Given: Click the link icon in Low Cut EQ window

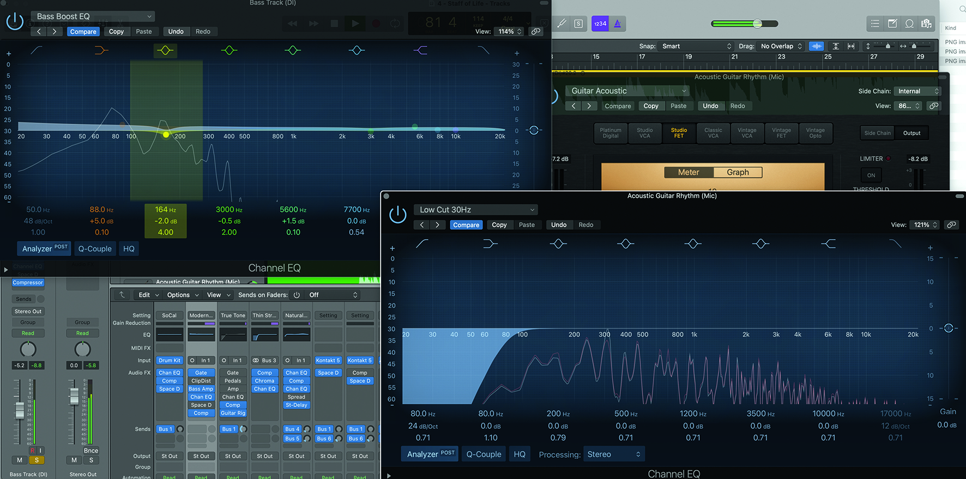Looking at the screenshot, I should [951, 225].
